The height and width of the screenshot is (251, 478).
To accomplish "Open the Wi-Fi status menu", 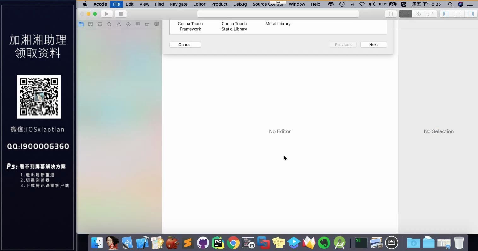I will (362, 4).
